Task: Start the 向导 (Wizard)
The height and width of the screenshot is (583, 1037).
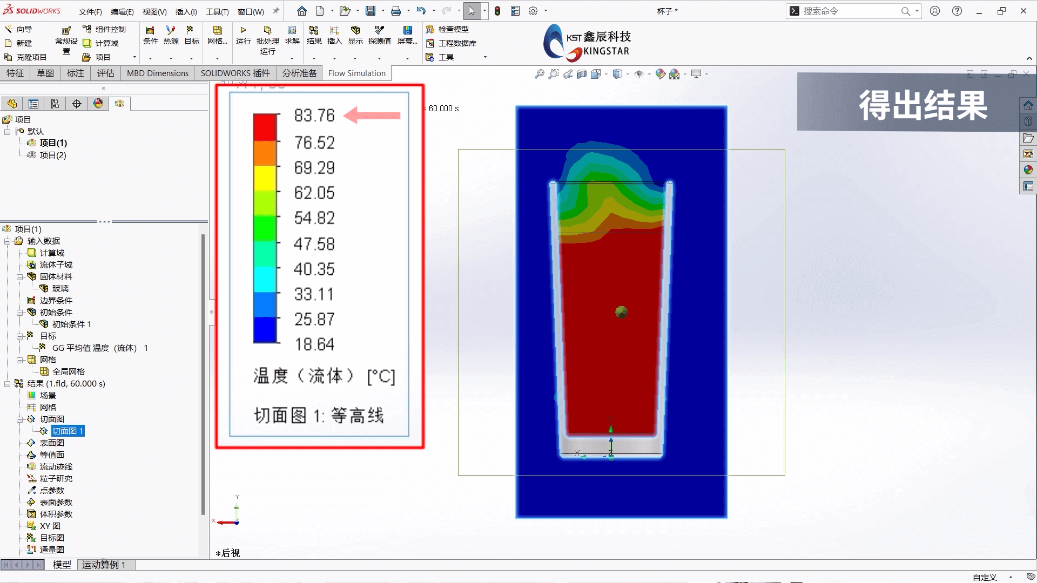Action: click(x=22, y=29)
